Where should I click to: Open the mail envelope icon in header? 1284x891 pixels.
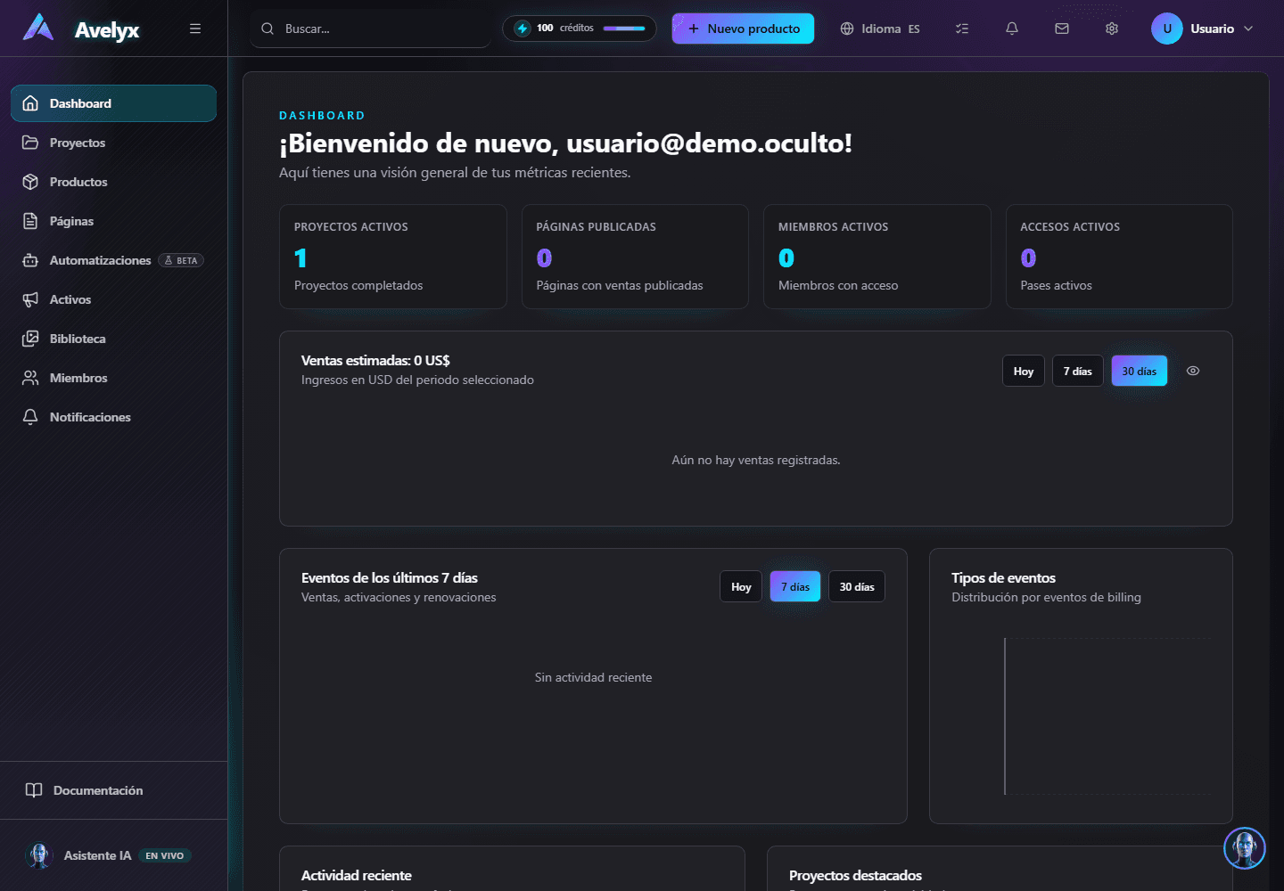click(1062, 29)
